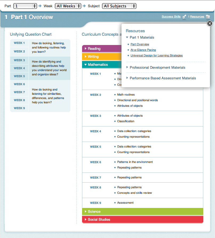Select WEEK 9 in Unifying Question Chart

(x=19, y=108)
